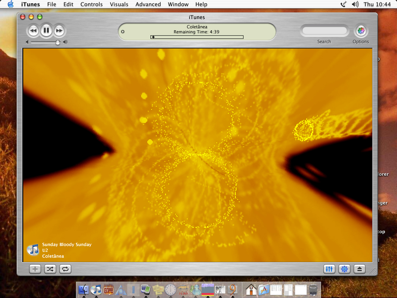The height and width of the screenshot is (298, 397).
Task: Click the volume slider knob
Action: coord(58,42)
